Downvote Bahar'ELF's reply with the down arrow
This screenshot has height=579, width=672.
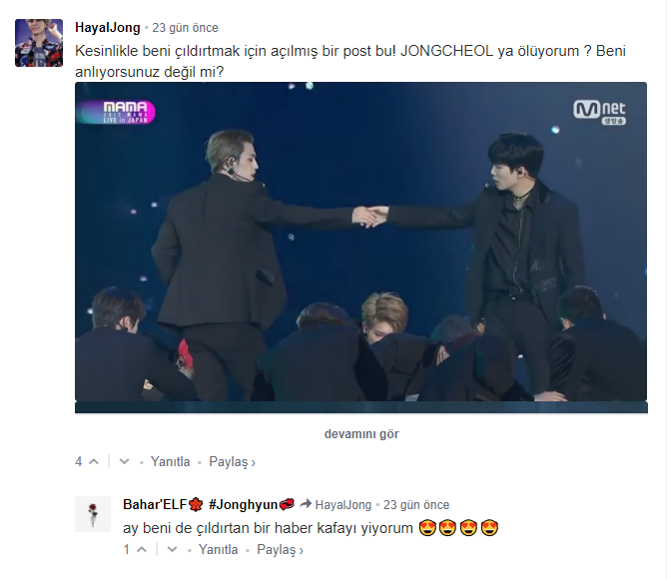click(173, 549)
